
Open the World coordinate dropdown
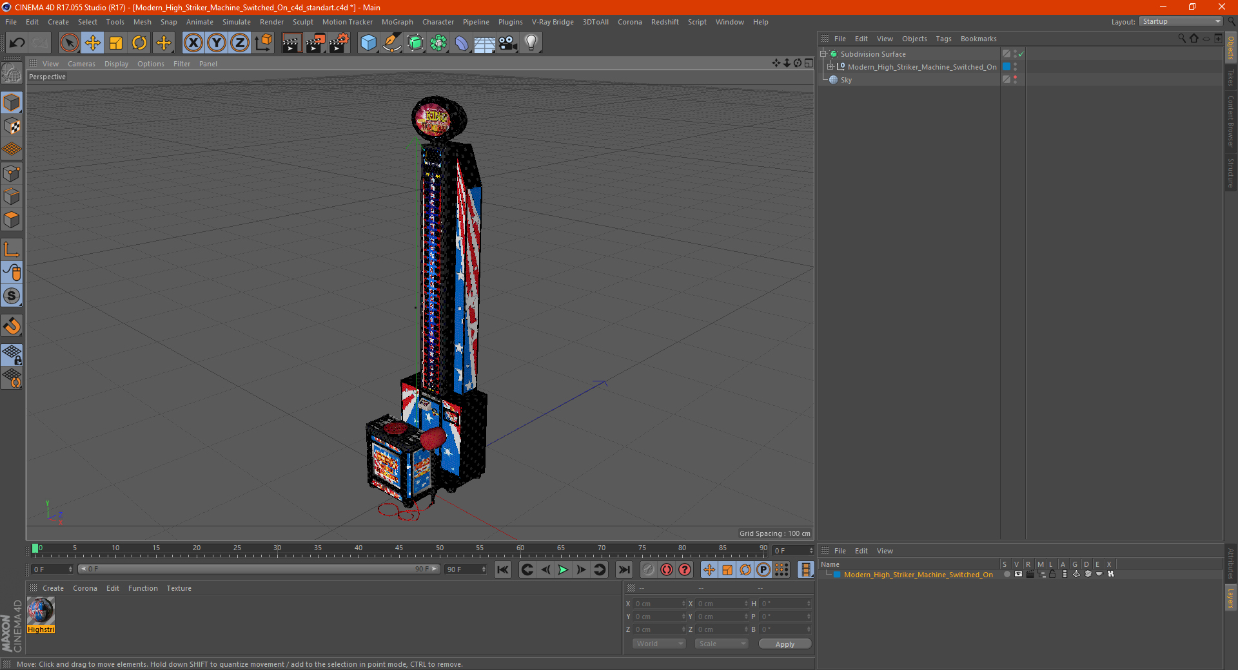coord(659,644)
